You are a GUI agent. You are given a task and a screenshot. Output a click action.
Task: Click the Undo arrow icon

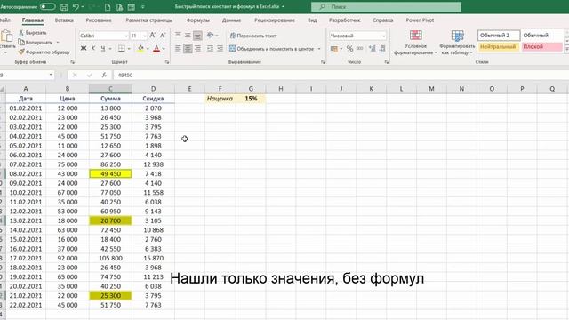(75, 7)
